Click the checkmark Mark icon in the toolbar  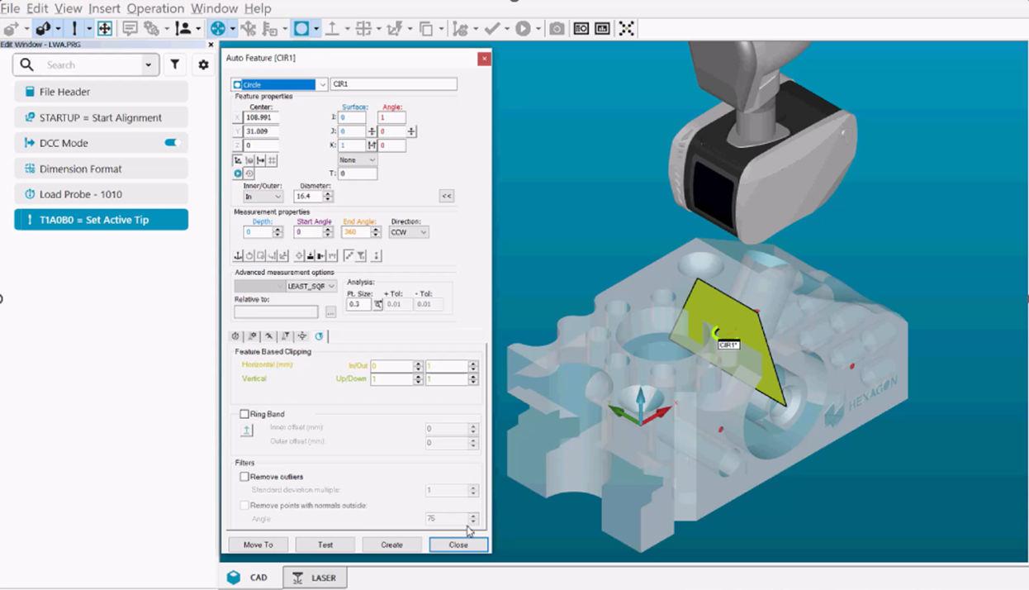493,27
